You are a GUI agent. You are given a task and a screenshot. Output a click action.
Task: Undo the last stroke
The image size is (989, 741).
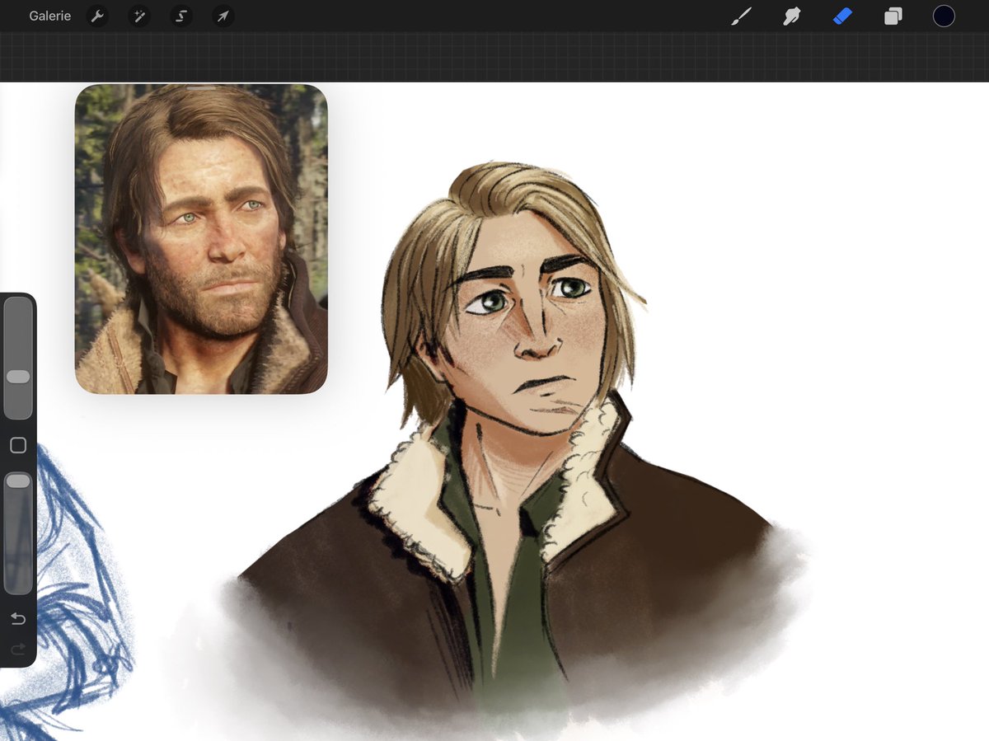pyautogui.click(x=18, y=619)
